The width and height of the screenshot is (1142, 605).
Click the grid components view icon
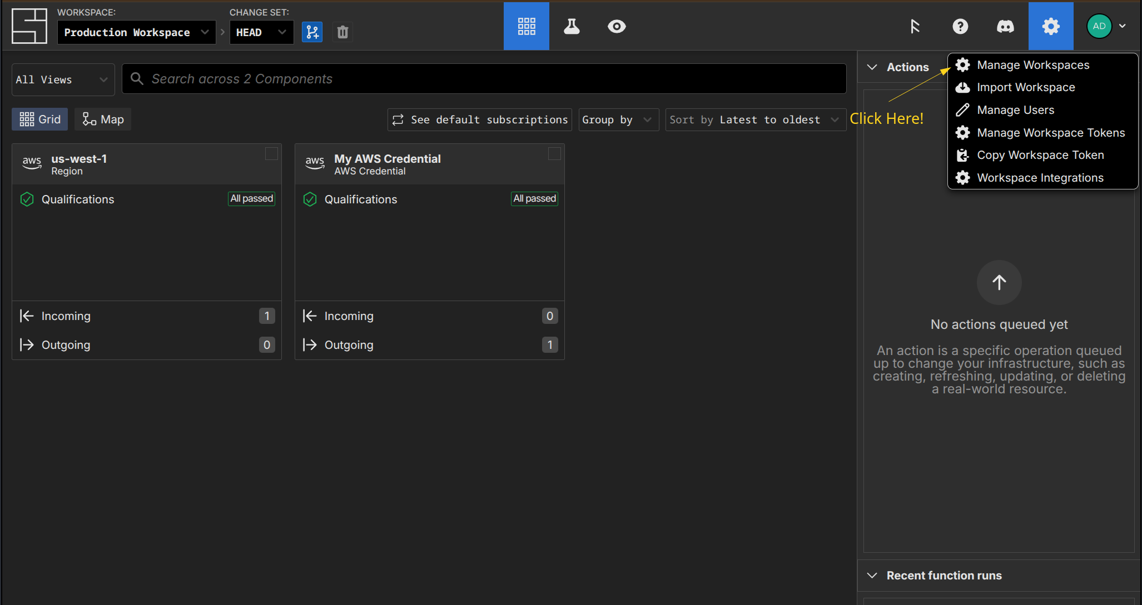(526, 26)
